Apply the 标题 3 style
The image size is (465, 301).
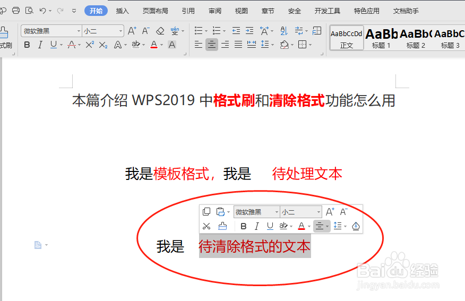click(449, 38)
